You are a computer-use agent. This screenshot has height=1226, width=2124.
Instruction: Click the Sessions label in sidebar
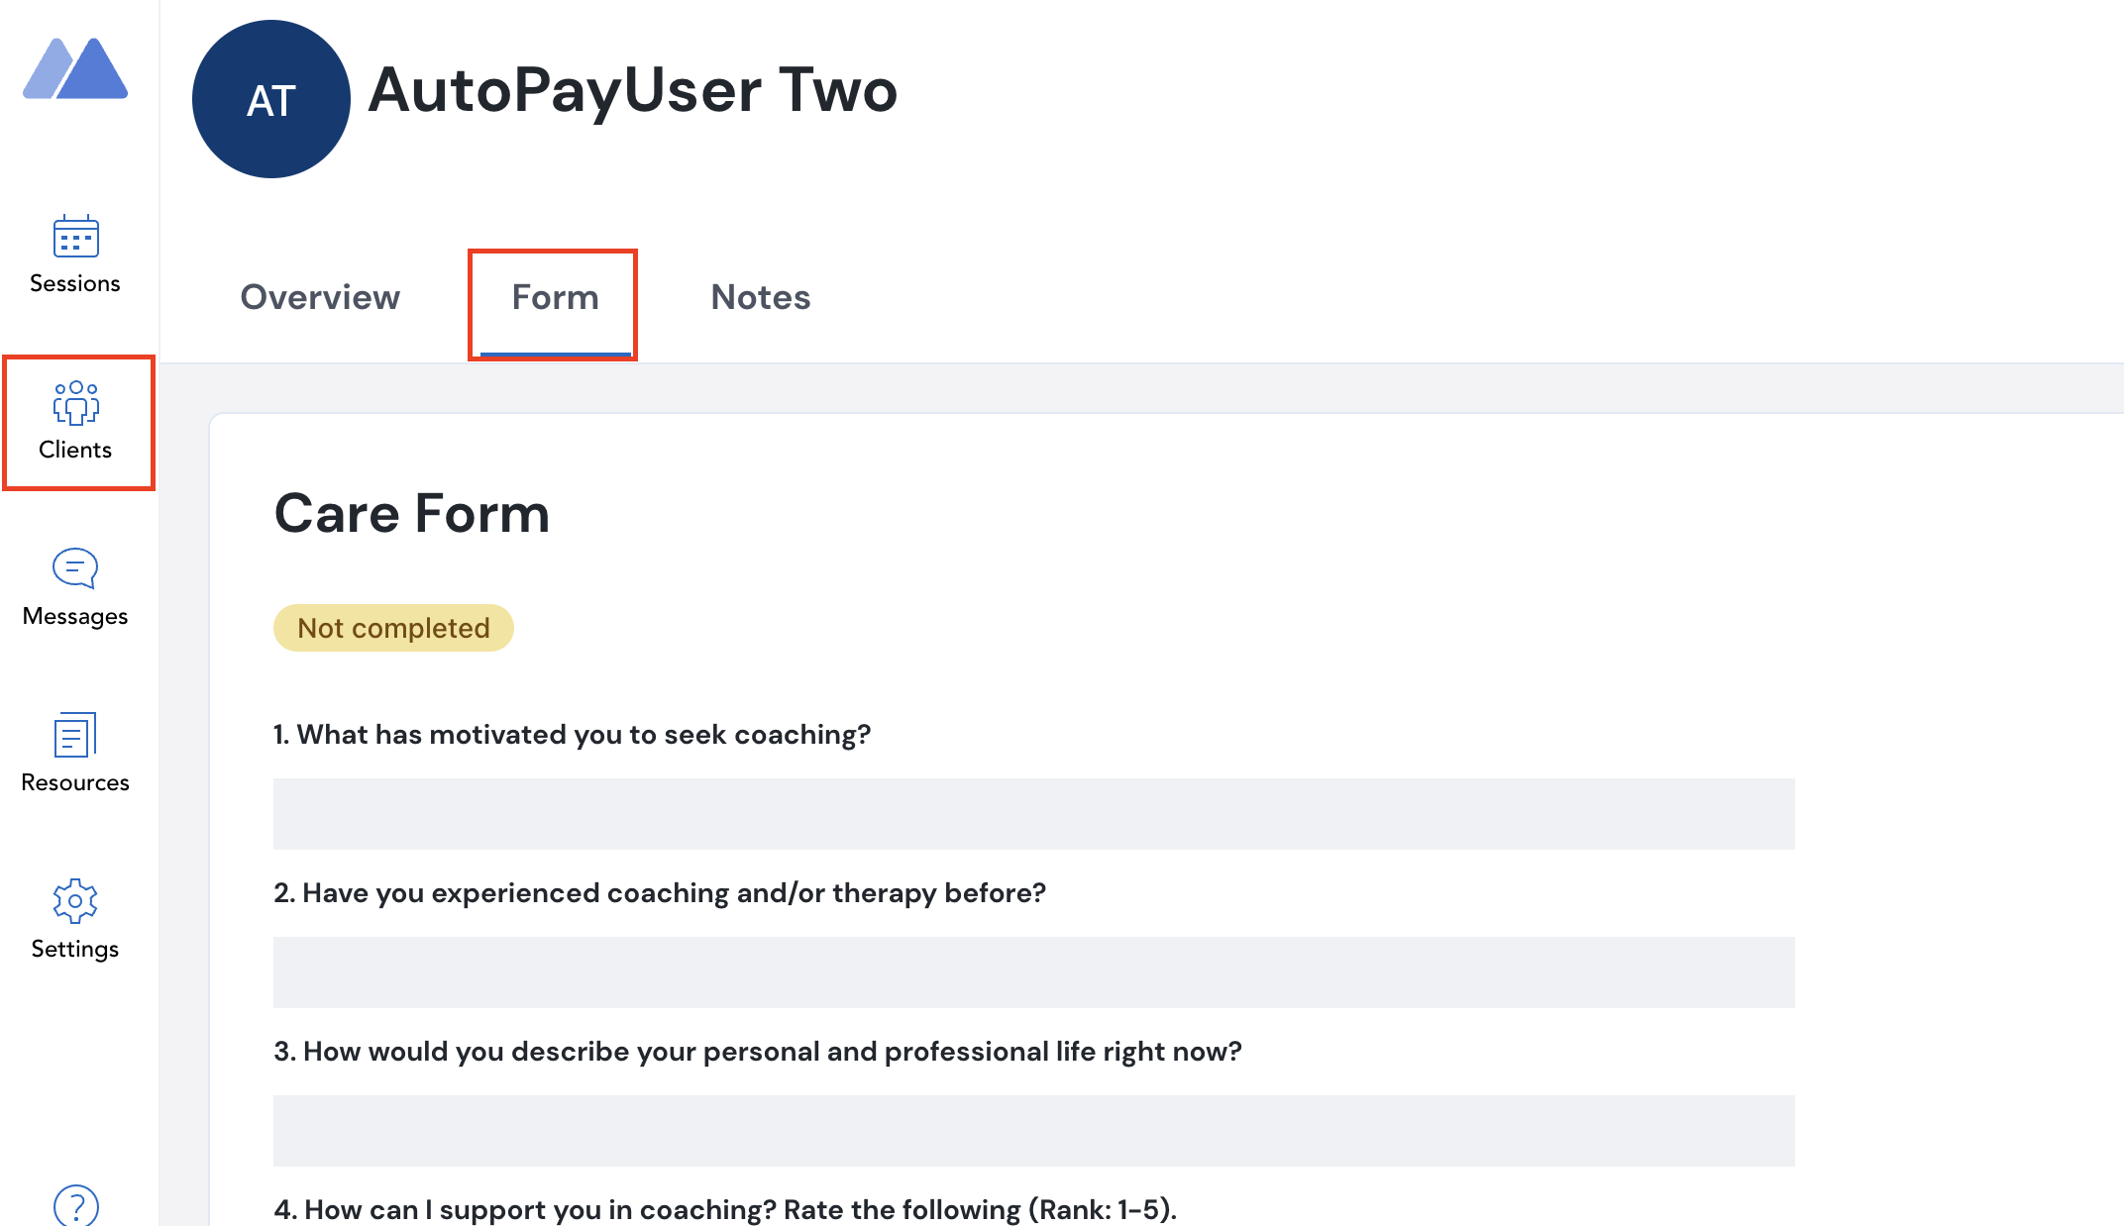75,283
